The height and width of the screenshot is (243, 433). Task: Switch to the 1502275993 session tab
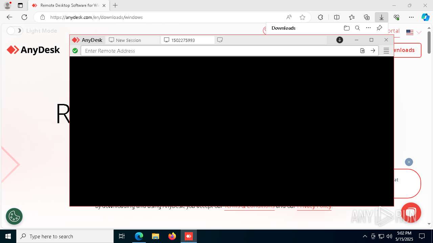pos(188,40)
